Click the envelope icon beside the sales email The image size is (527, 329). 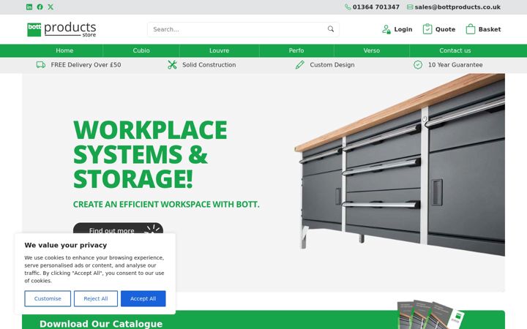(x=410, y=7)
